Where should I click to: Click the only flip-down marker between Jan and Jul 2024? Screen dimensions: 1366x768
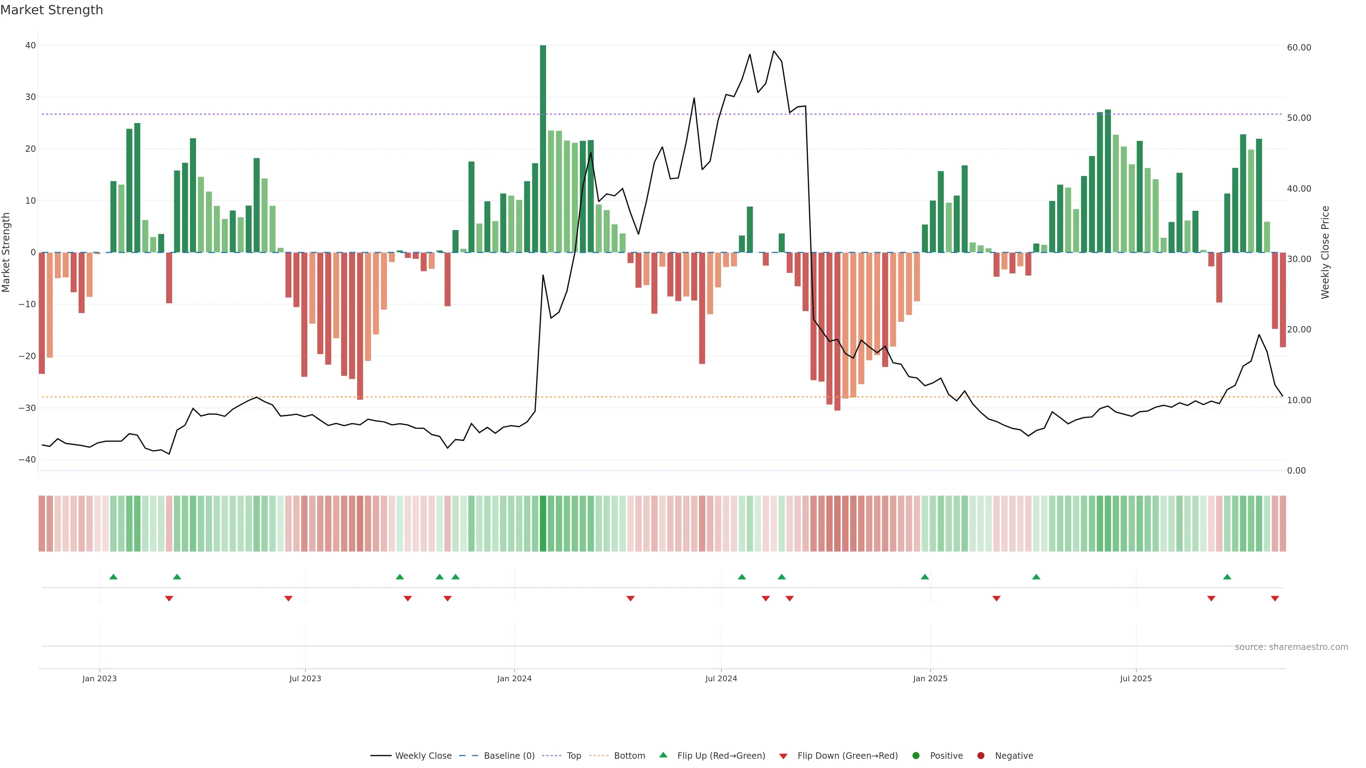pyautogui.click(x=630, y=598)
